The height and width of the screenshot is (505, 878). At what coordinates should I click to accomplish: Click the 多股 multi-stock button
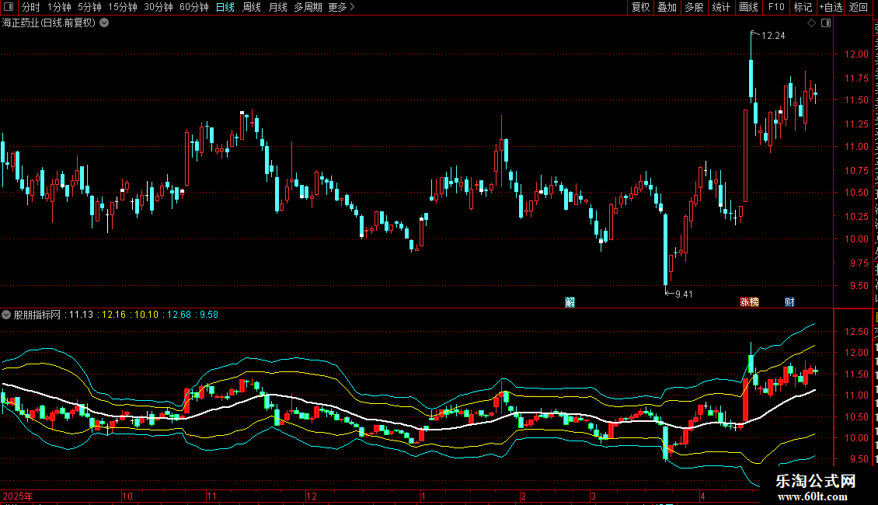click(x=695, y=7)
